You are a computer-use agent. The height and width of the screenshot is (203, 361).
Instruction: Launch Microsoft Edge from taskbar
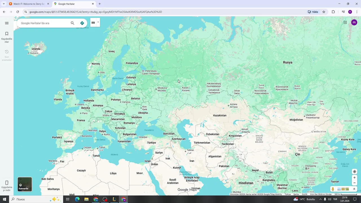(77, 199)
